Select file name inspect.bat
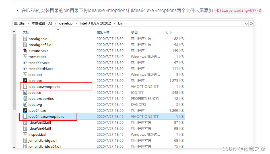The width and height of the screenshot is (270, 154). pos(37,135)
